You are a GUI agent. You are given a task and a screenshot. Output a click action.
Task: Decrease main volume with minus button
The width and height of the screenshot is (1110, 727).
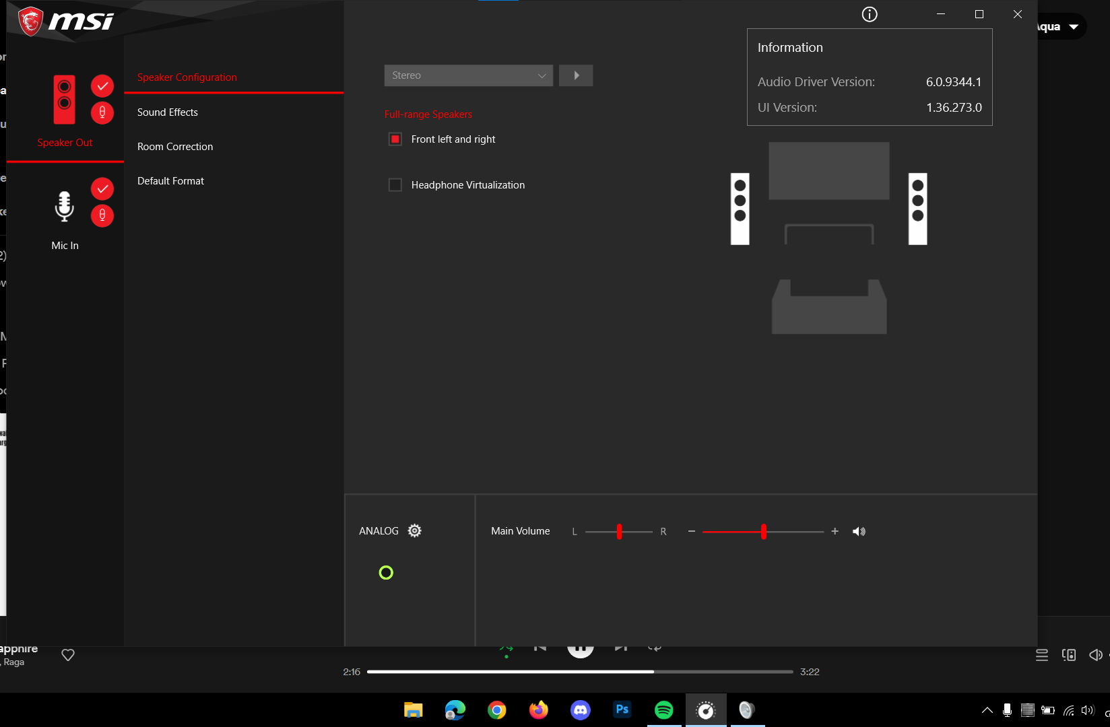(x=691, y=532)
